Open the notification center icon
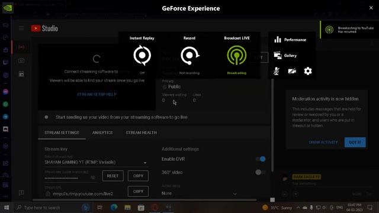 (370, 208)
